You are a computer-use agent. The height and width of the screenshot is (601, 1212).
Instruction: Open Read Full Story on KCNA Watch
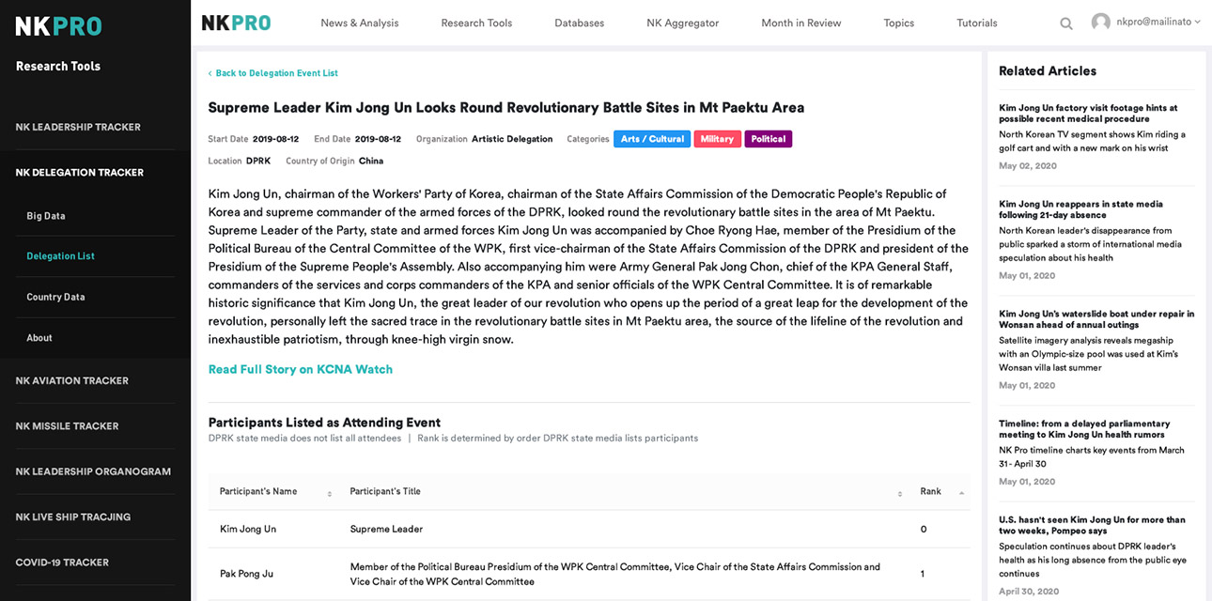(x=301, y=369)
